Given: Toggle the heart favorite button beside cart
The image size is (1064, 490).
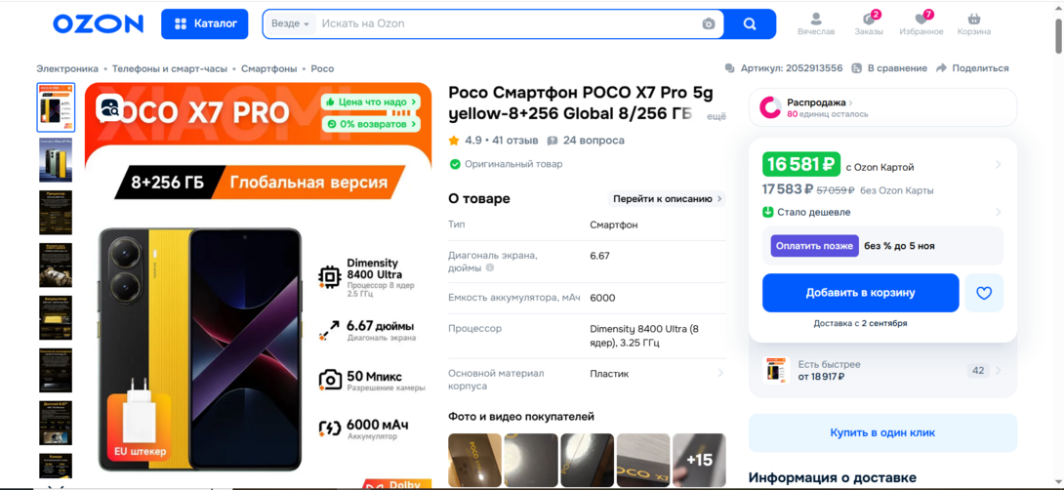Looking at the screenshot, I should (x=984, y=293).
